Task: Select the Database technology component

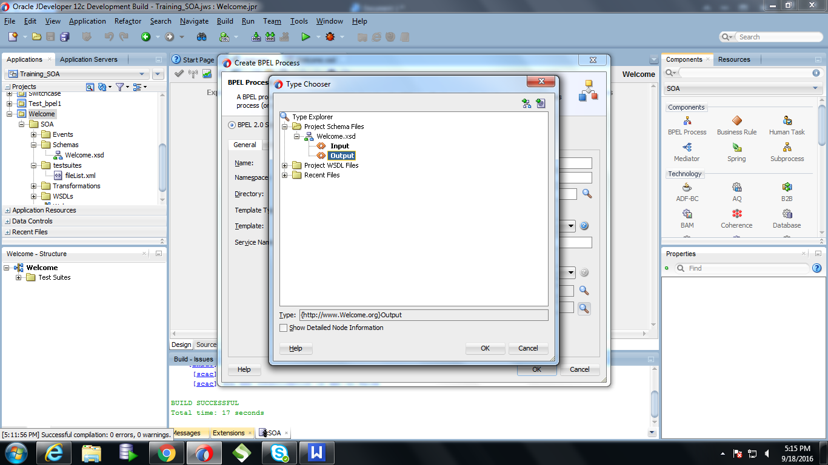Action: (x=786, y=218)
